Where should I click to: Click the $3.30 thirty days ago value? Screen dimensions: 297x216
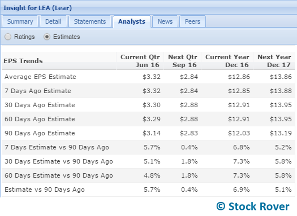coord(152,105)
